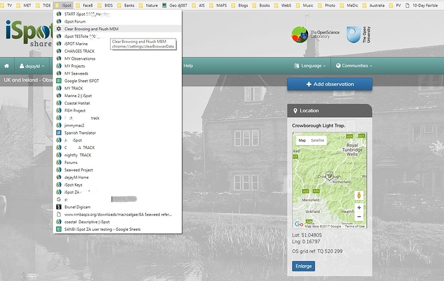Click Street View pegman on map
444x281 pixels.
(x=359, y=195)
